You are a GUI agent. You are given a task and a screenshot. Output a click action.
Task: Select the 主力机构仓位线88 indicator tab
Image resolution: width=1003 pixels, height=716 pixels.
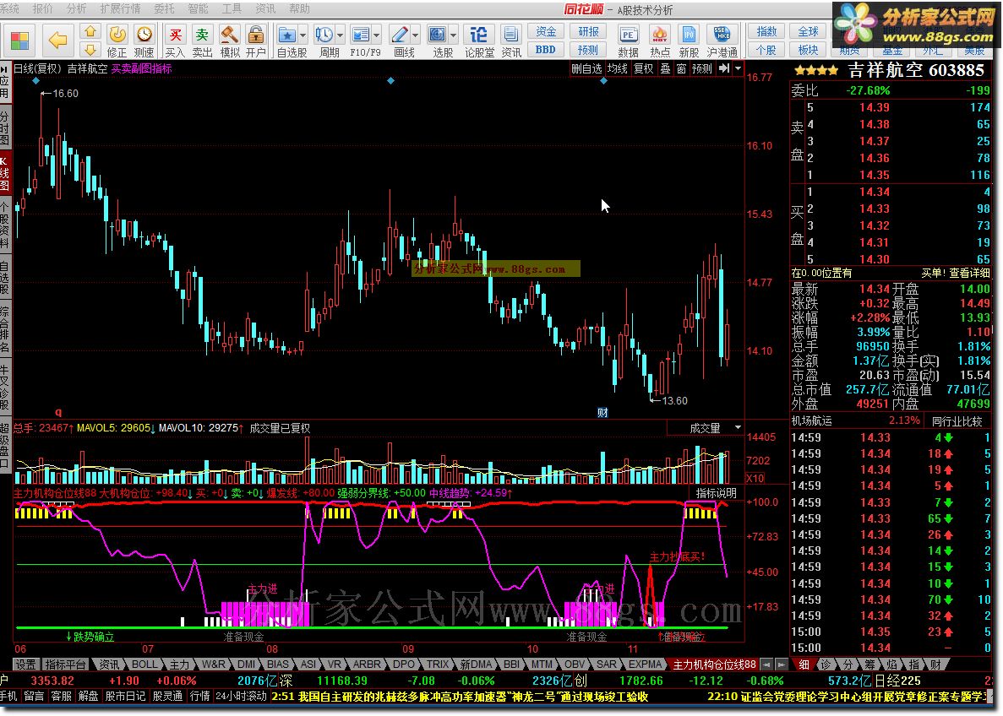pyautogui.click(x=714, y=664)
